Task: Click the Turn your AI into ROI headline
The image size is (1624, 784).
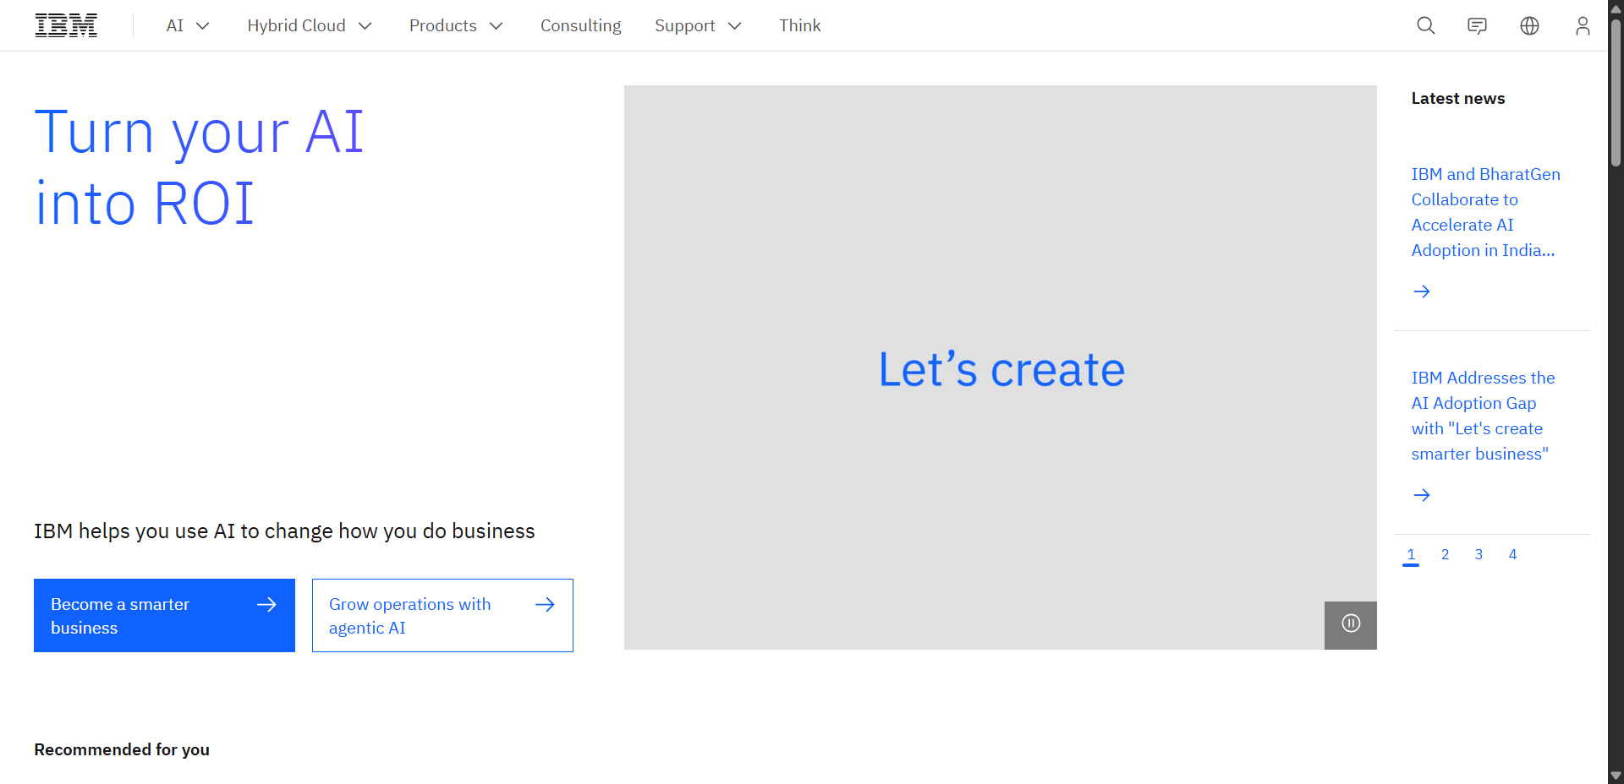Action: point(199,167)
